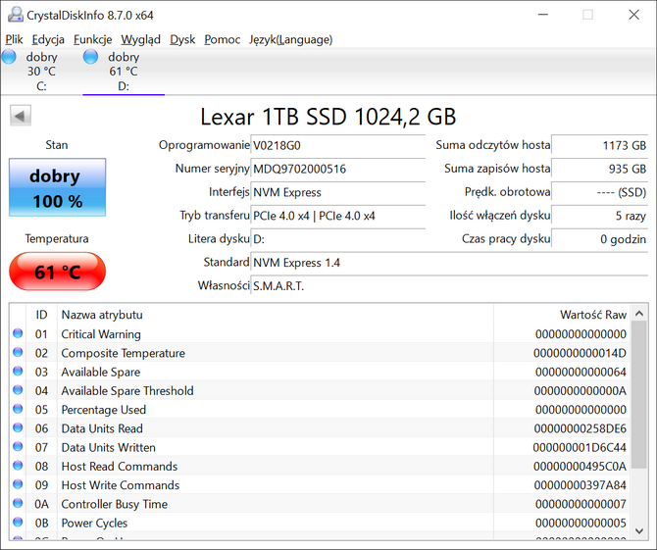Screen dimensions: 657x550
Task: Click power-on count value 5 razy
Action: pyautogui.click(x=599, y=216)
